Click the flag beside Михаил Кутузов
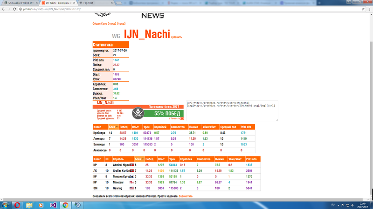 [131, 176]
